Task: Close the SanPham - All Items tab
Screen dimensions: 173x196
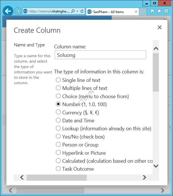Action: 136,12
